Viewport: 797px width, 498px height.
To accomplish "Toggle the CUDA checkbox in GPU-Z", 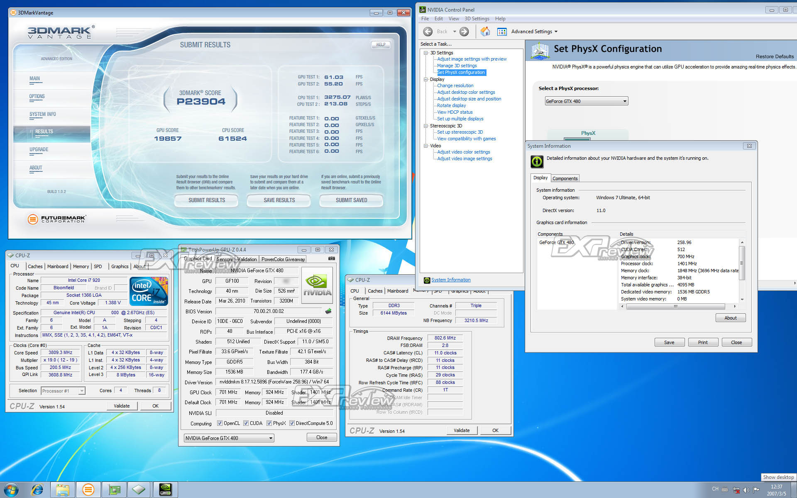I will click(246, 423).
